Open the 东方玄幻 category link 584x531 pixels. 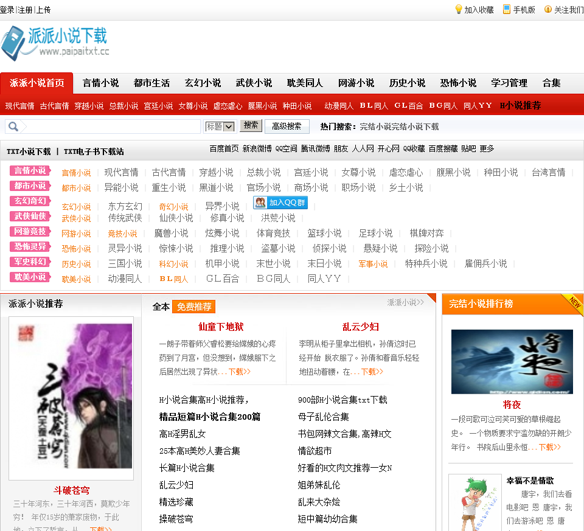[x=125, y=206]
